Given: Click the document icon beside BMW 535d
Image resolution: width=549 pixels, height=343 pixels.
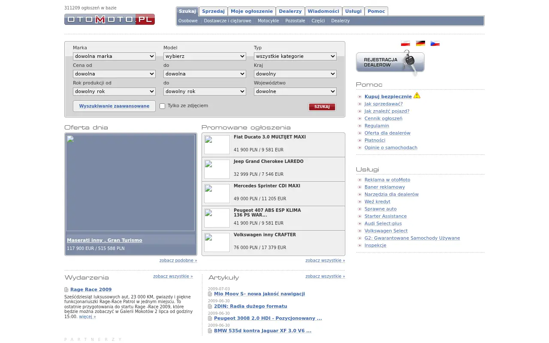Looking at the screenshot, I should [210, 331].
